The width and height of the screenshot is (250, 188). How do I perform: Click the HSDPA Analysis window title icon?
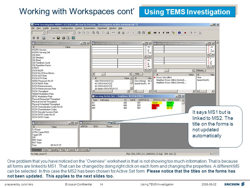point(33,43)
